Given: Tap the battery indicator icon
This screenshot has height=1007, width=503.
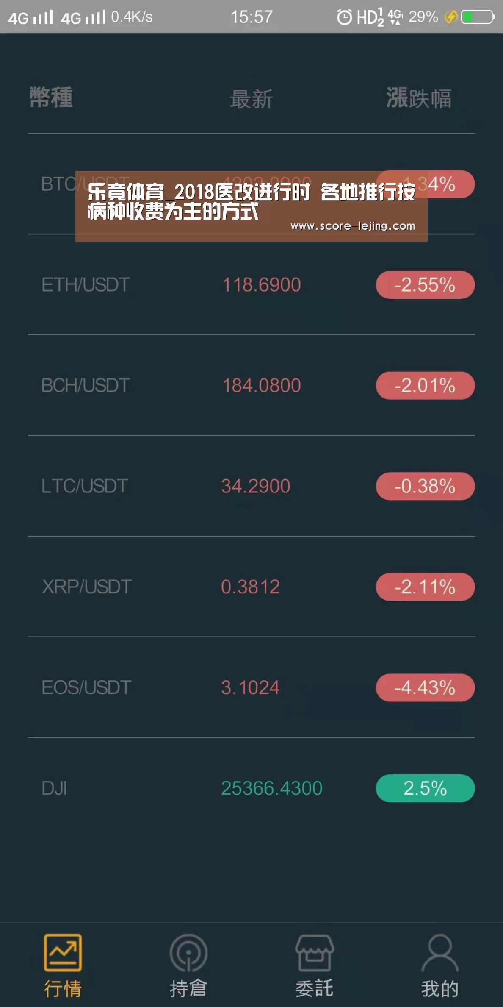Looking at the screenshot, I should [478, 17].
